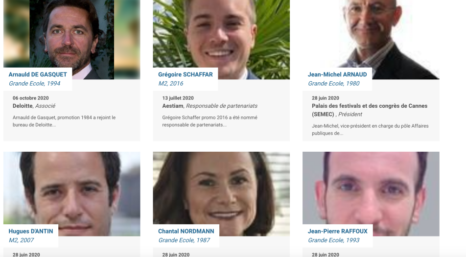Read Arnauld de Gasquet news excerpt
This screenshot has height=257, width=466.
(64, 121)
